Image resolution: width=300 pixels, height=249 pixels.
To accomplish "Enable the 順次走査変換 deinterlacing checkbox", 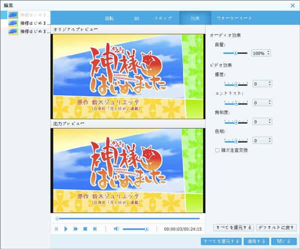I will [216, 150].
